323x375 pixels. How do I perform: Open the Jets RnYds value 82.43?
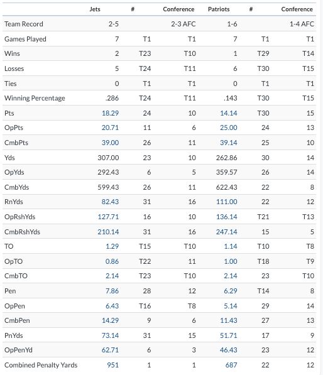[111, 202]
